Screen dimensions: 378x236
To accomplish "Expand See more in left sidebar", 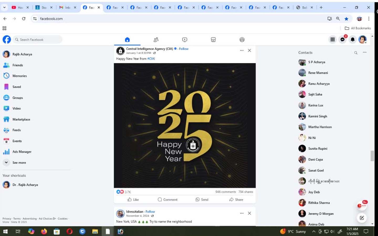I will click(19, 163).
